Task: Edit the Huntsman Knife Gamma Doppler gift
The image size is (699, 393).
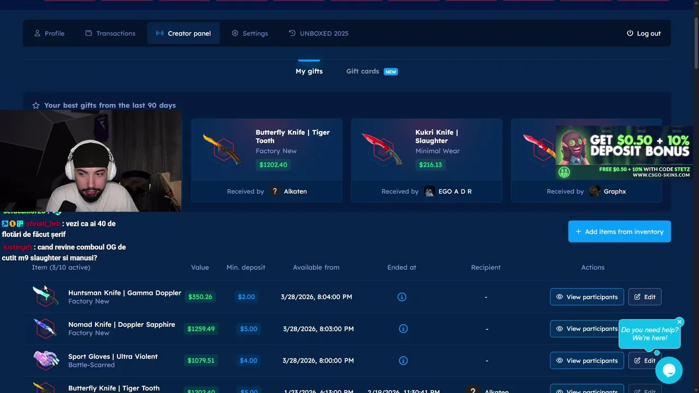Action: point(644,297)
